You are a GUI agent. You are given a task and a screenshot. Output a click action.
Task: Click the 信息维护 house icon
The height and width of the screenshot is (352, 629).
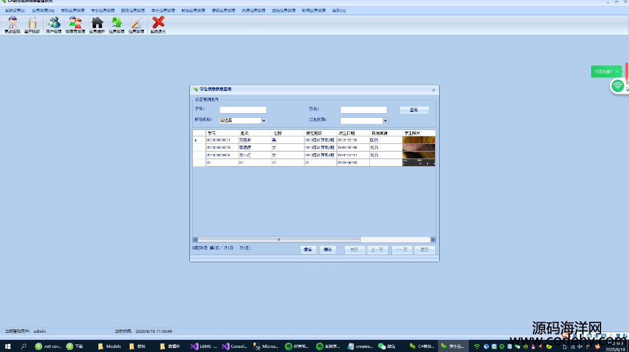point(97,24)
